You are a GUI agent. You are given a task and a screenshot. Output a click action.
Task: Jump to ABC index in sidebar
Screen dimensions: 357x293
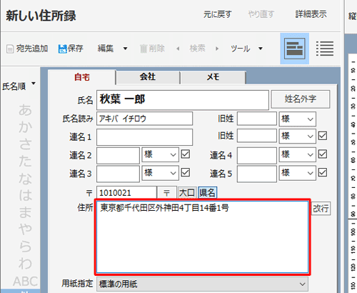pyautogui.click(x=25, y=281)
